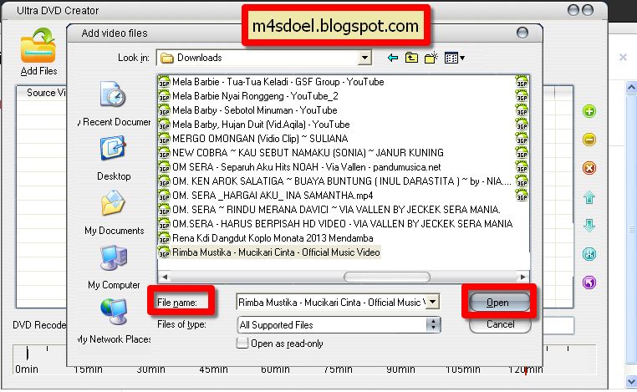Select MERGO OMONGAN (Vidio Clip) ~ SULIANA
The width and height of the screenshot is (637, 392).
(x=260, y=139)
